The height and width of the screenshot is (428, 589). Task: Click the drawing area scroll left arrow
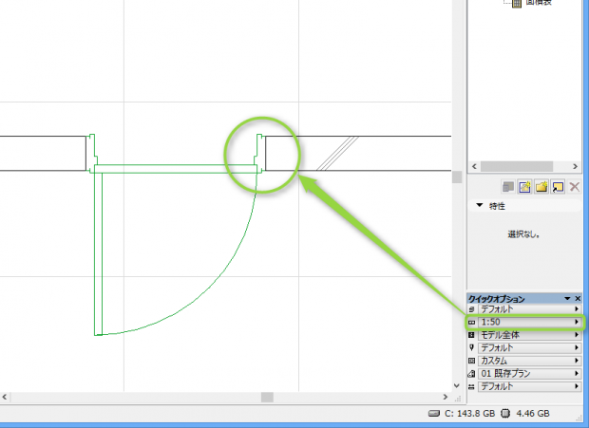point(5,397)
